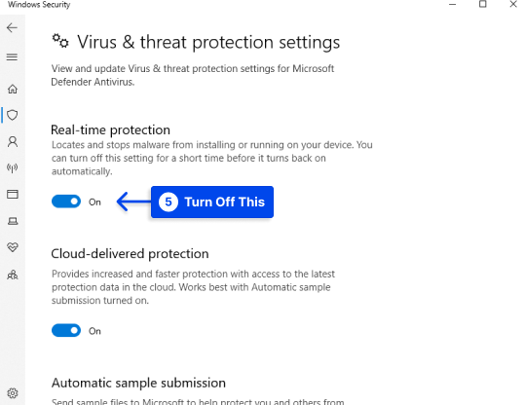
Task: Open Device performance & health heart icon
Action: (x=13, y=247)
